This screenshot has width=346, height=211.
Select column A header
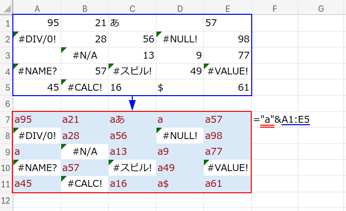point(37,7)
